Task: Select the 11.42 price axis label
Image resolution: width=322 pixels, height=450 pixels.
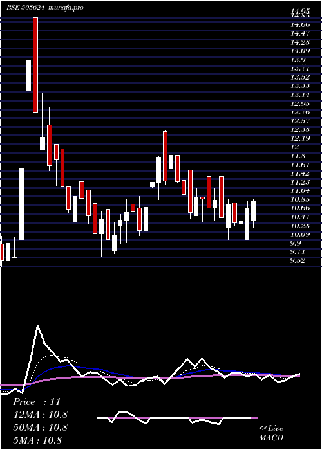Action: click(x=300, y=173)
